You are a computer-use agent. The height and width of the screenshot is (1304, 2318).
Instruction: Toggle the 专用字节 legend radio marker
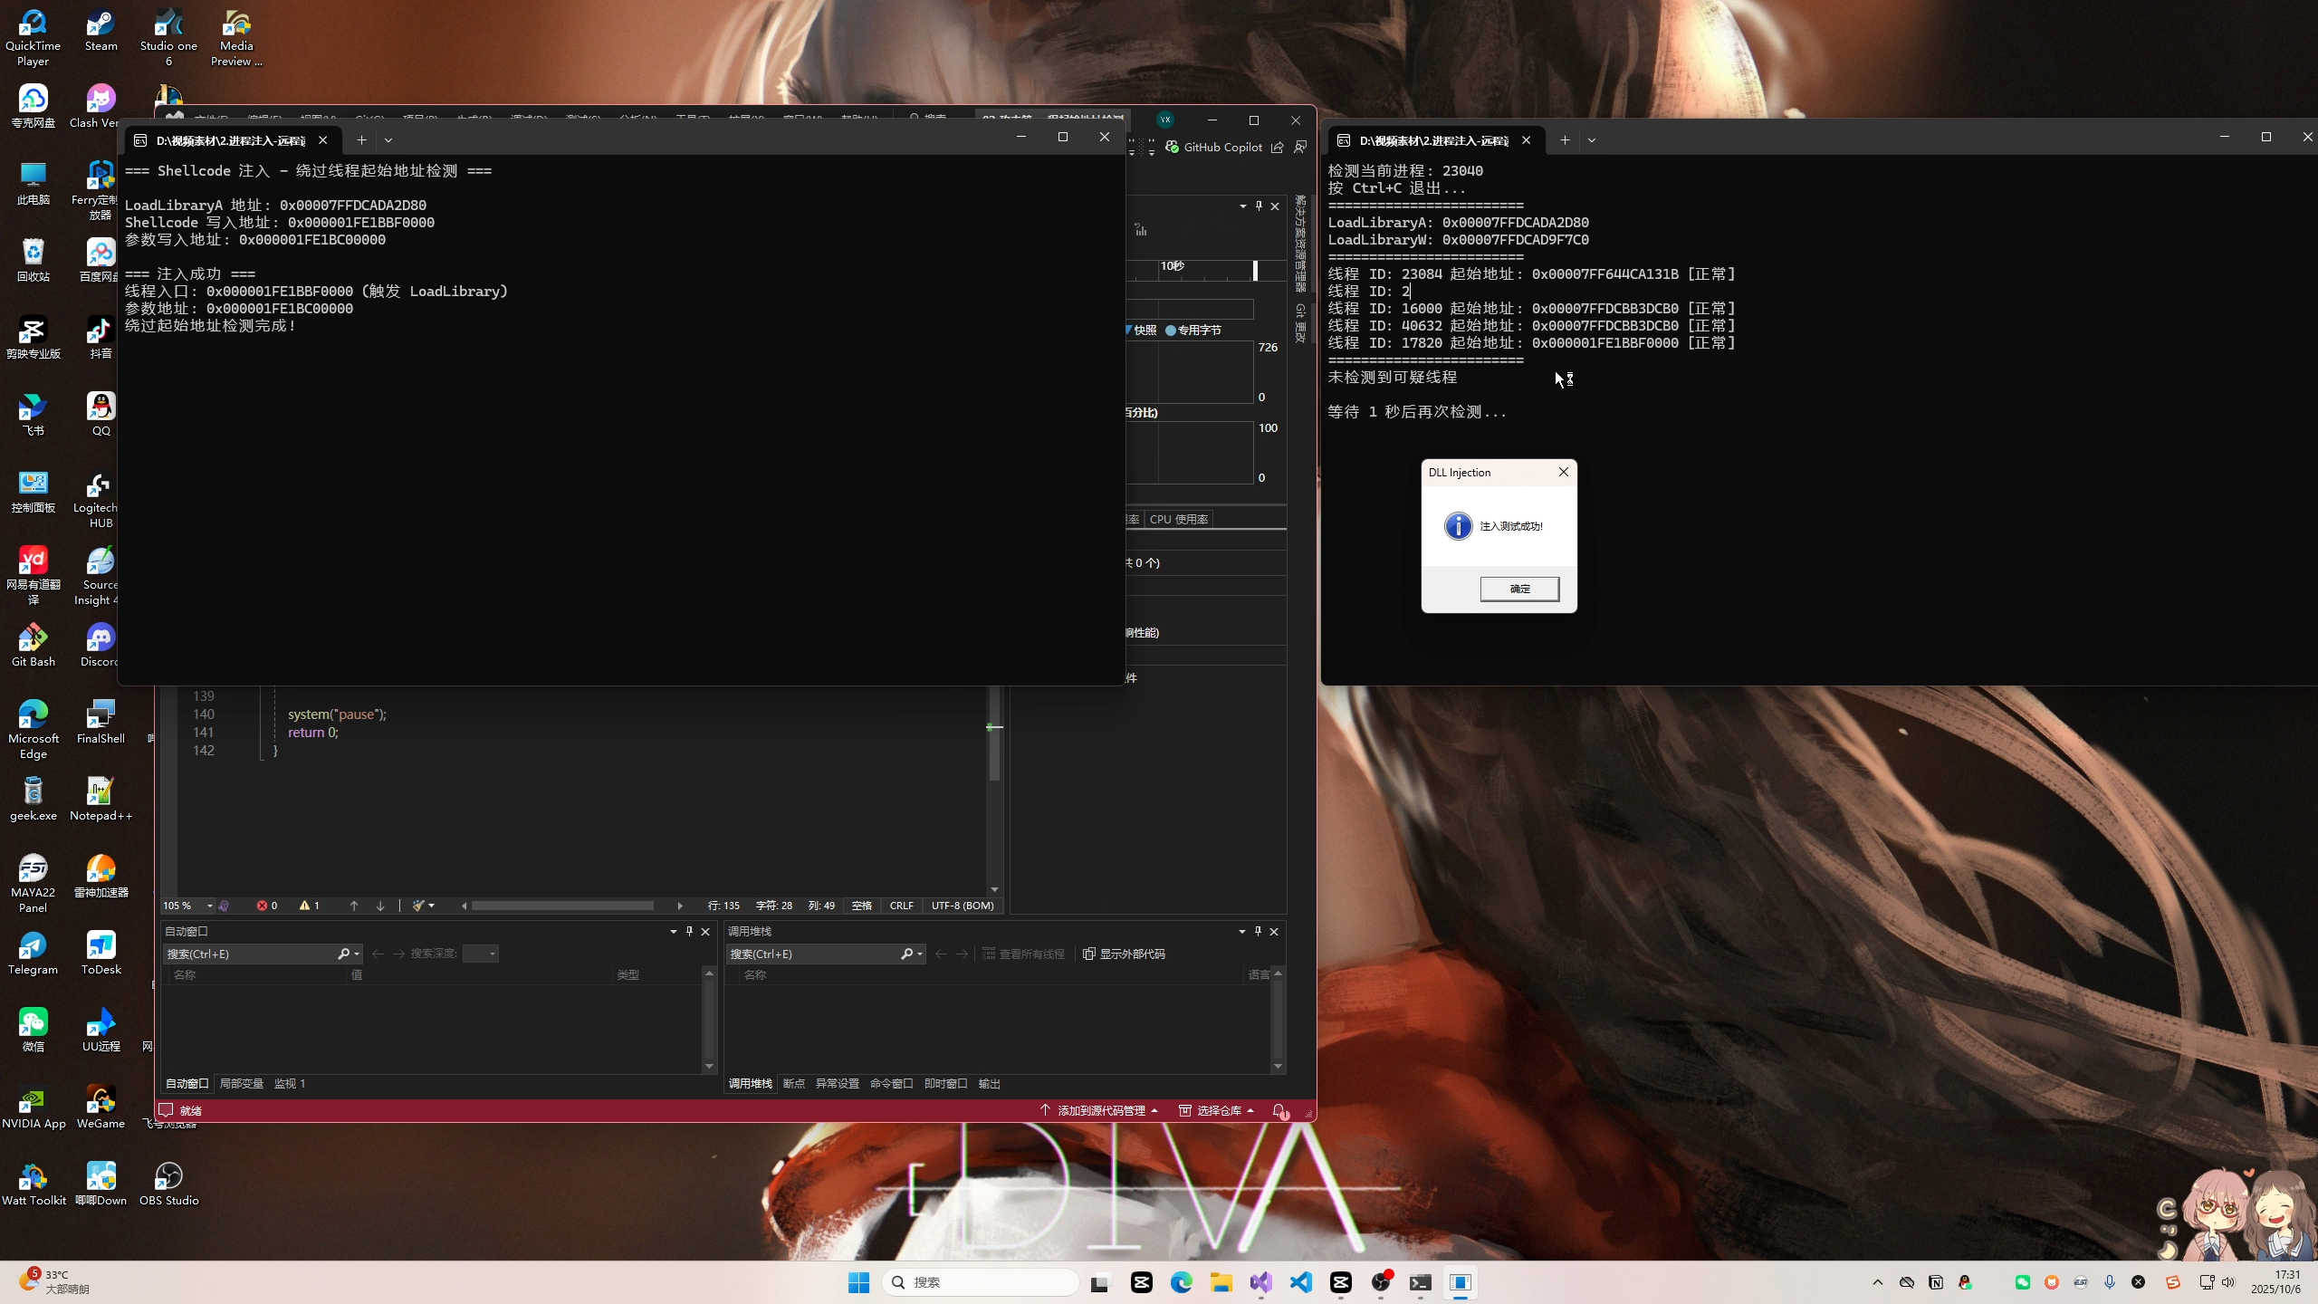(1171, 331)
